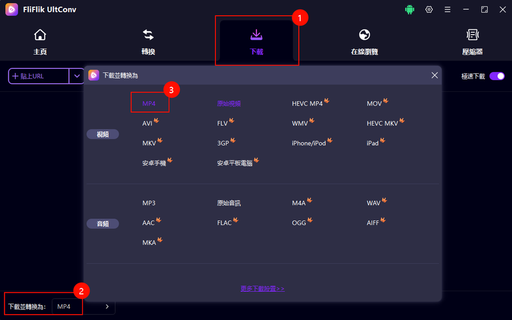Image resolution: width=512 pixels, height=320 pixels.
Task: Pick the iPad preset
Action: click(373, 143)
